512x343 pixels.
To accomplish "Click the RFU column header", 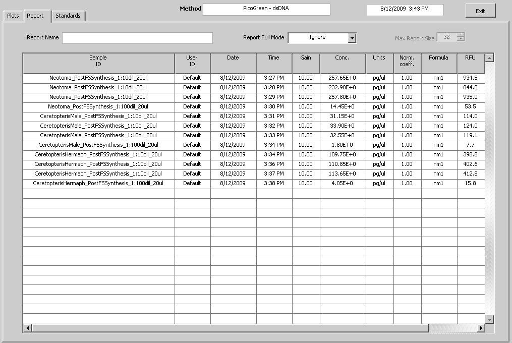I will click(x=471, y=64).
